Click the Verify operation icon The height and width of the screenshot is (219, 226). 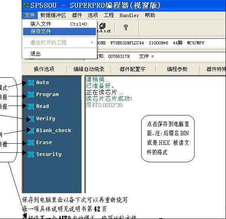point(31,119)
